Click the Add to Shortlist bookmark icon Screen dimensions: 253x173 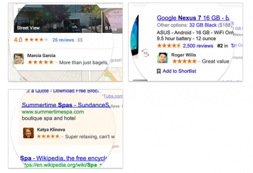[x=159, y=71]
